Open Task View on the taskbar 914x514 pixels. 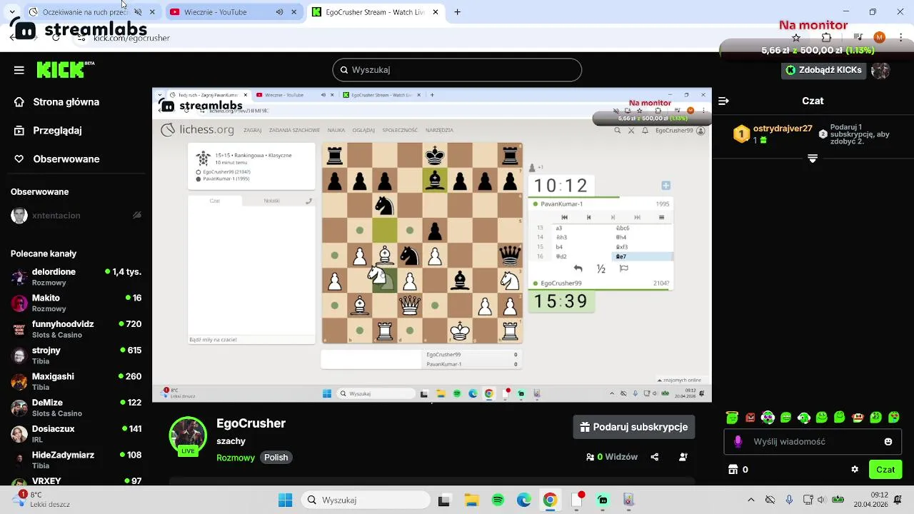pos(444,500)
